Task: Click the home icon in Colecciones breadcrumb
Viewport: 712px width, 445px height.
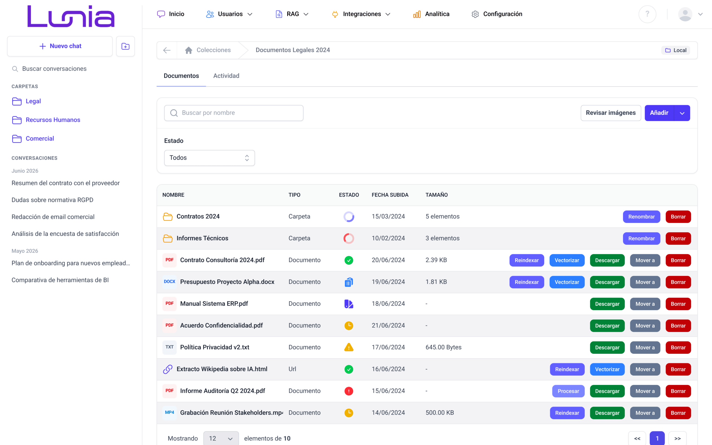Action: click(189, 50)
